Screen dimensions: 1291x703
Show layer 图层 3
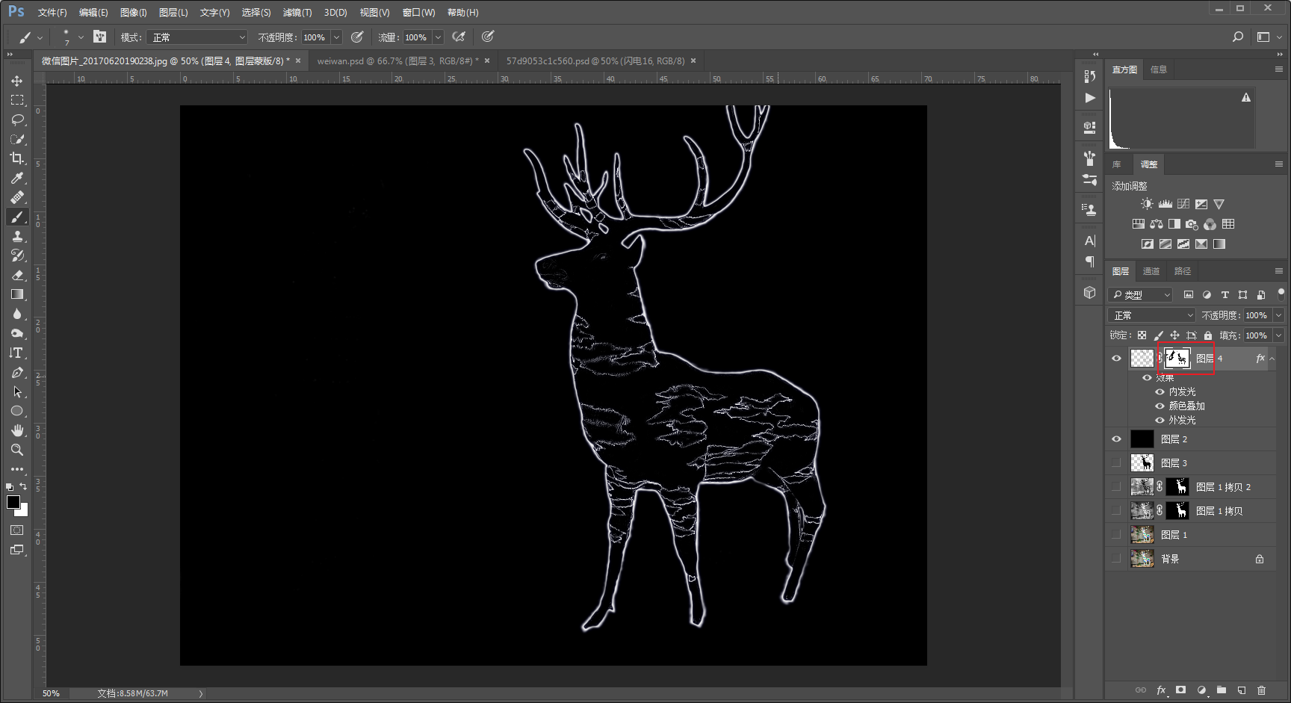1116,463
